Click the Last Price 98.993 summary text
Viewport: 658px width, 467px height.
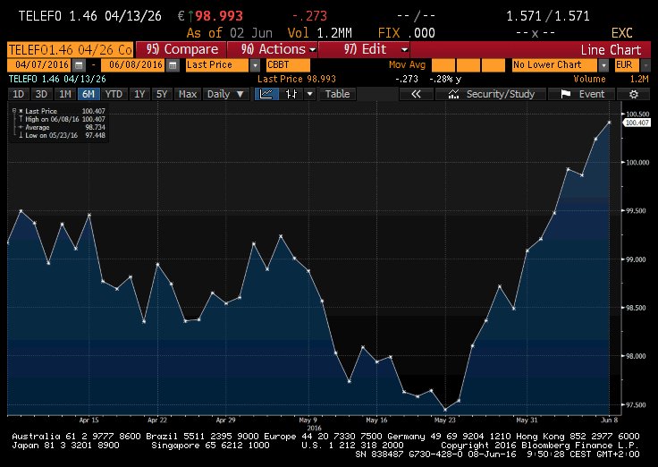click(x=297, y=79)
